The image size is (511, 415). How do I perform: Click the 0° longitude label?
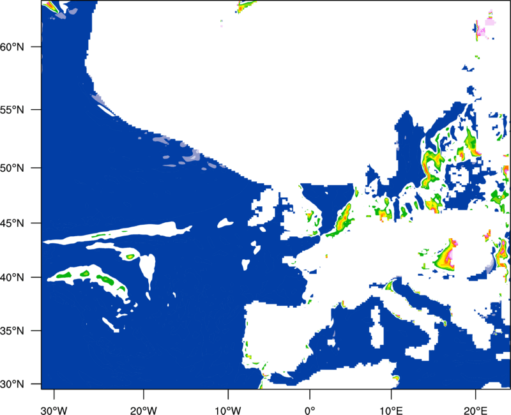click(x=310, y=411)
